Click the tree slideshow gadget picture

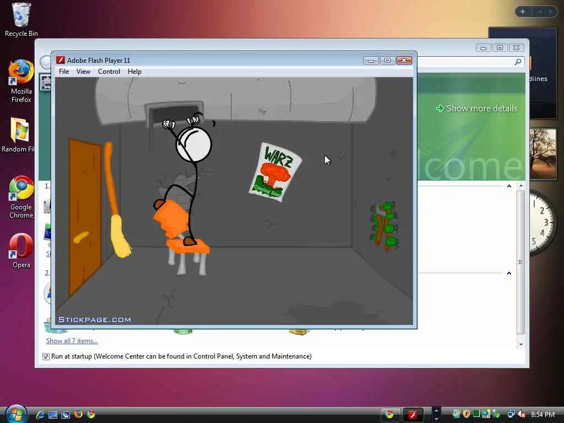[543, 154]
